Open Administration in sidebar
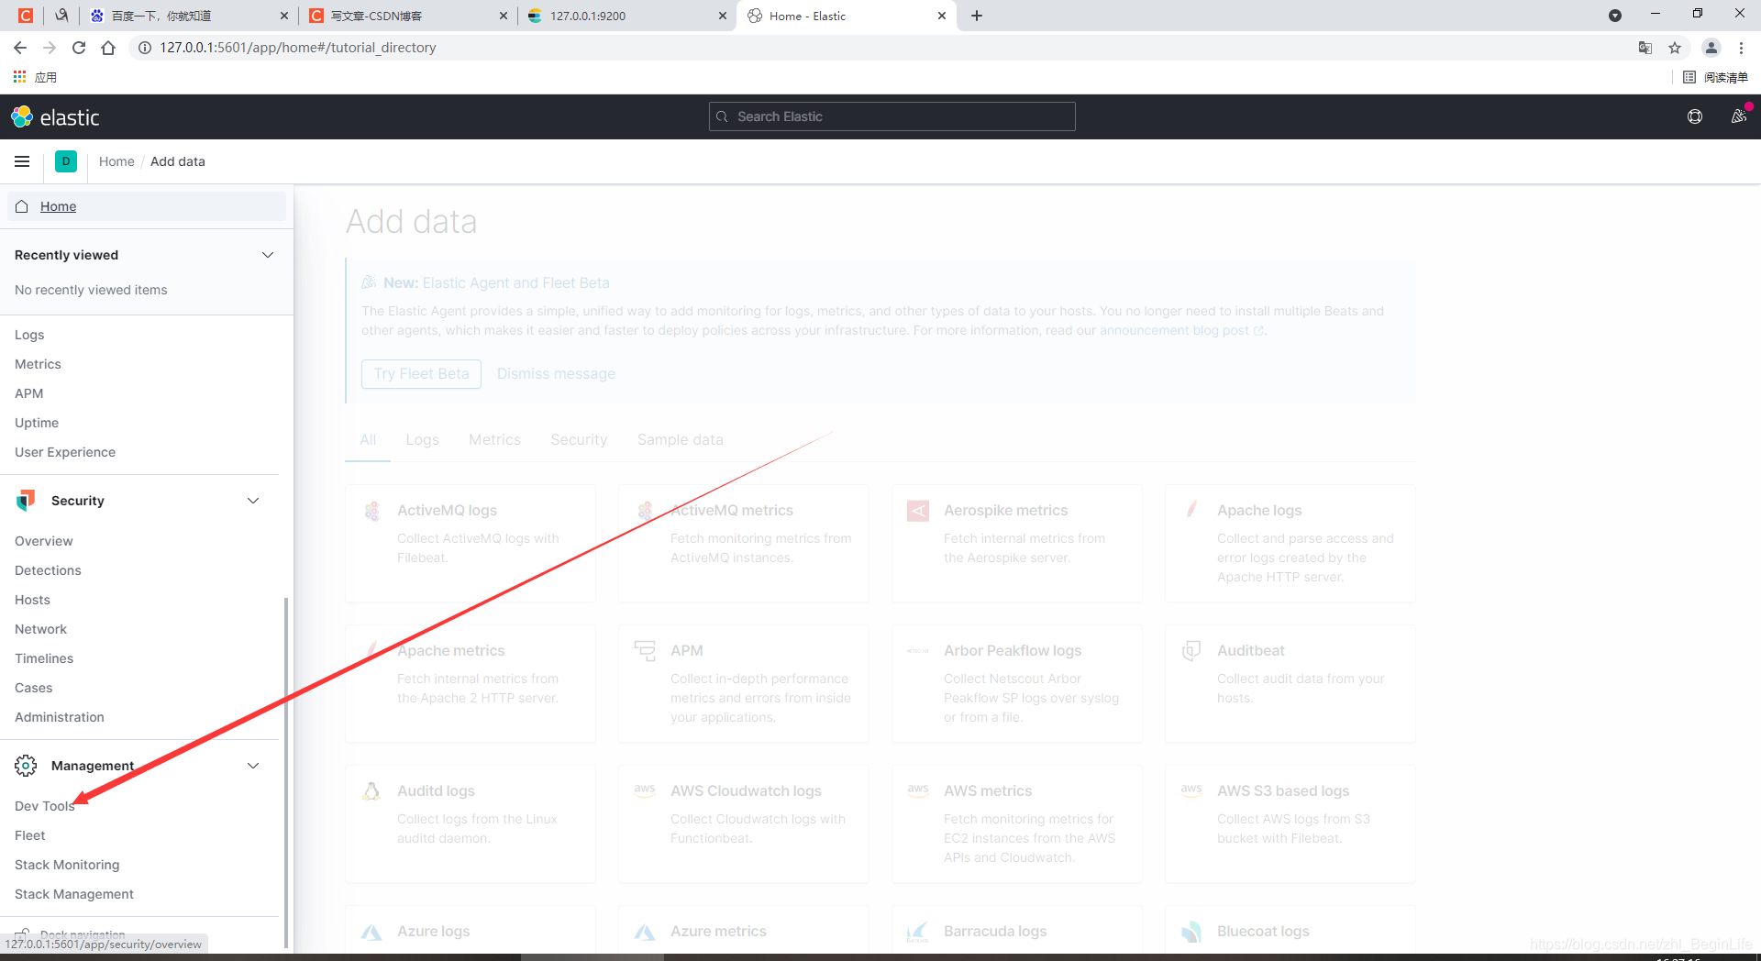 pyautogui.click(x=60, y=717)
